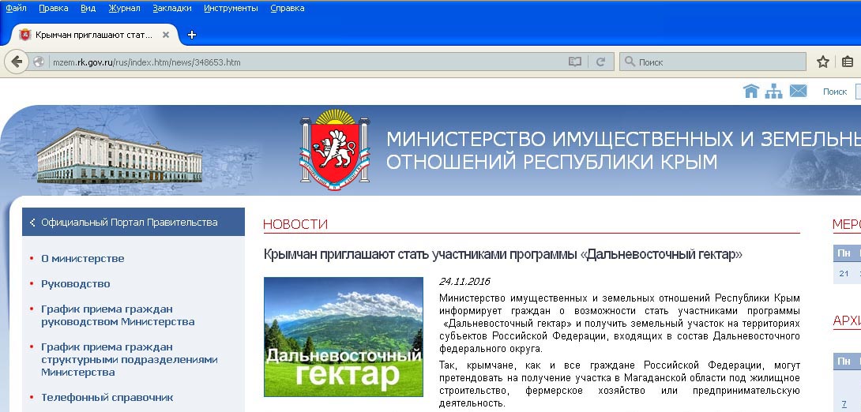Click the back chevron beside Официальный Портал
The image size is (861, 412).
pyautogui.click(x=32, y=223)
